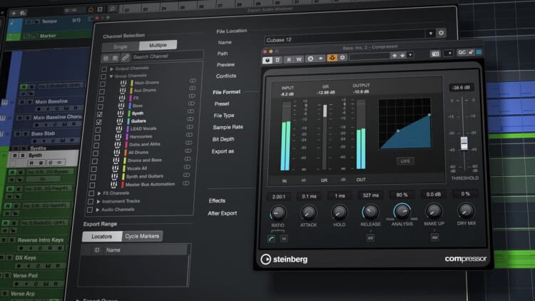Click Name field showing Cubase 12
The image size is (535, 301).
coord(345,39)
